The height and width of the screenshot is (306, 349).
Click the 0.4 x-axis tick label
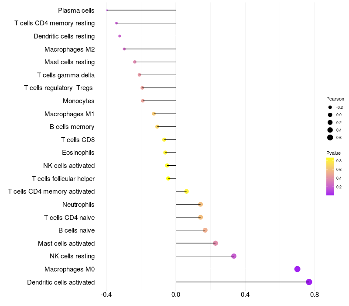pyautogui.click(x=245, y=295)
